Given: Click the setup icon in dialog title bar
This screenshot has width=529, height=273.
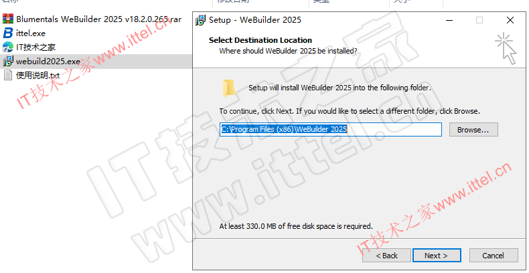Looking at the screenshot, I should tap(201, 20).
